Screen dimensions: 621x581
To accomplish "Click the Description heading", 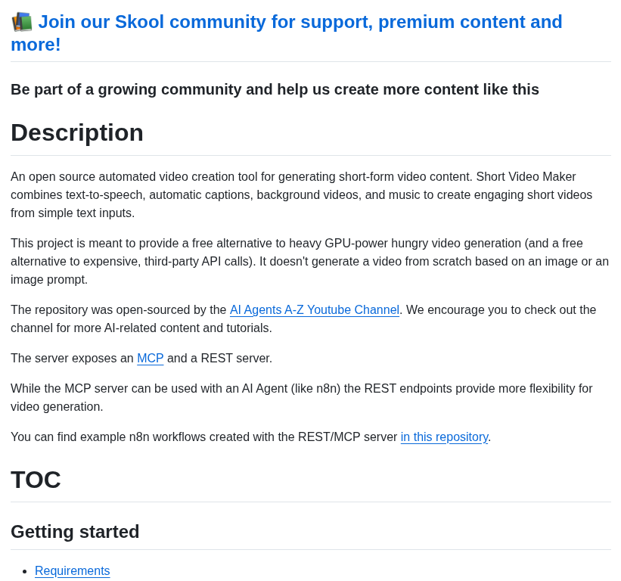I will [77, 132].
